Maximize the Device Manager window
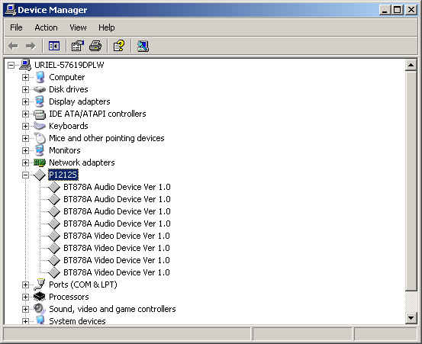 (397, 10)
